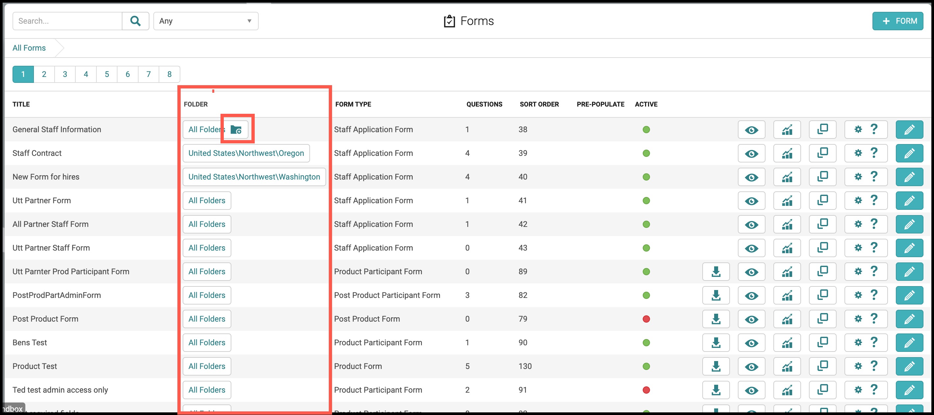
Task: Edit the Bens Test form
Action: click(x=909, y=343)
